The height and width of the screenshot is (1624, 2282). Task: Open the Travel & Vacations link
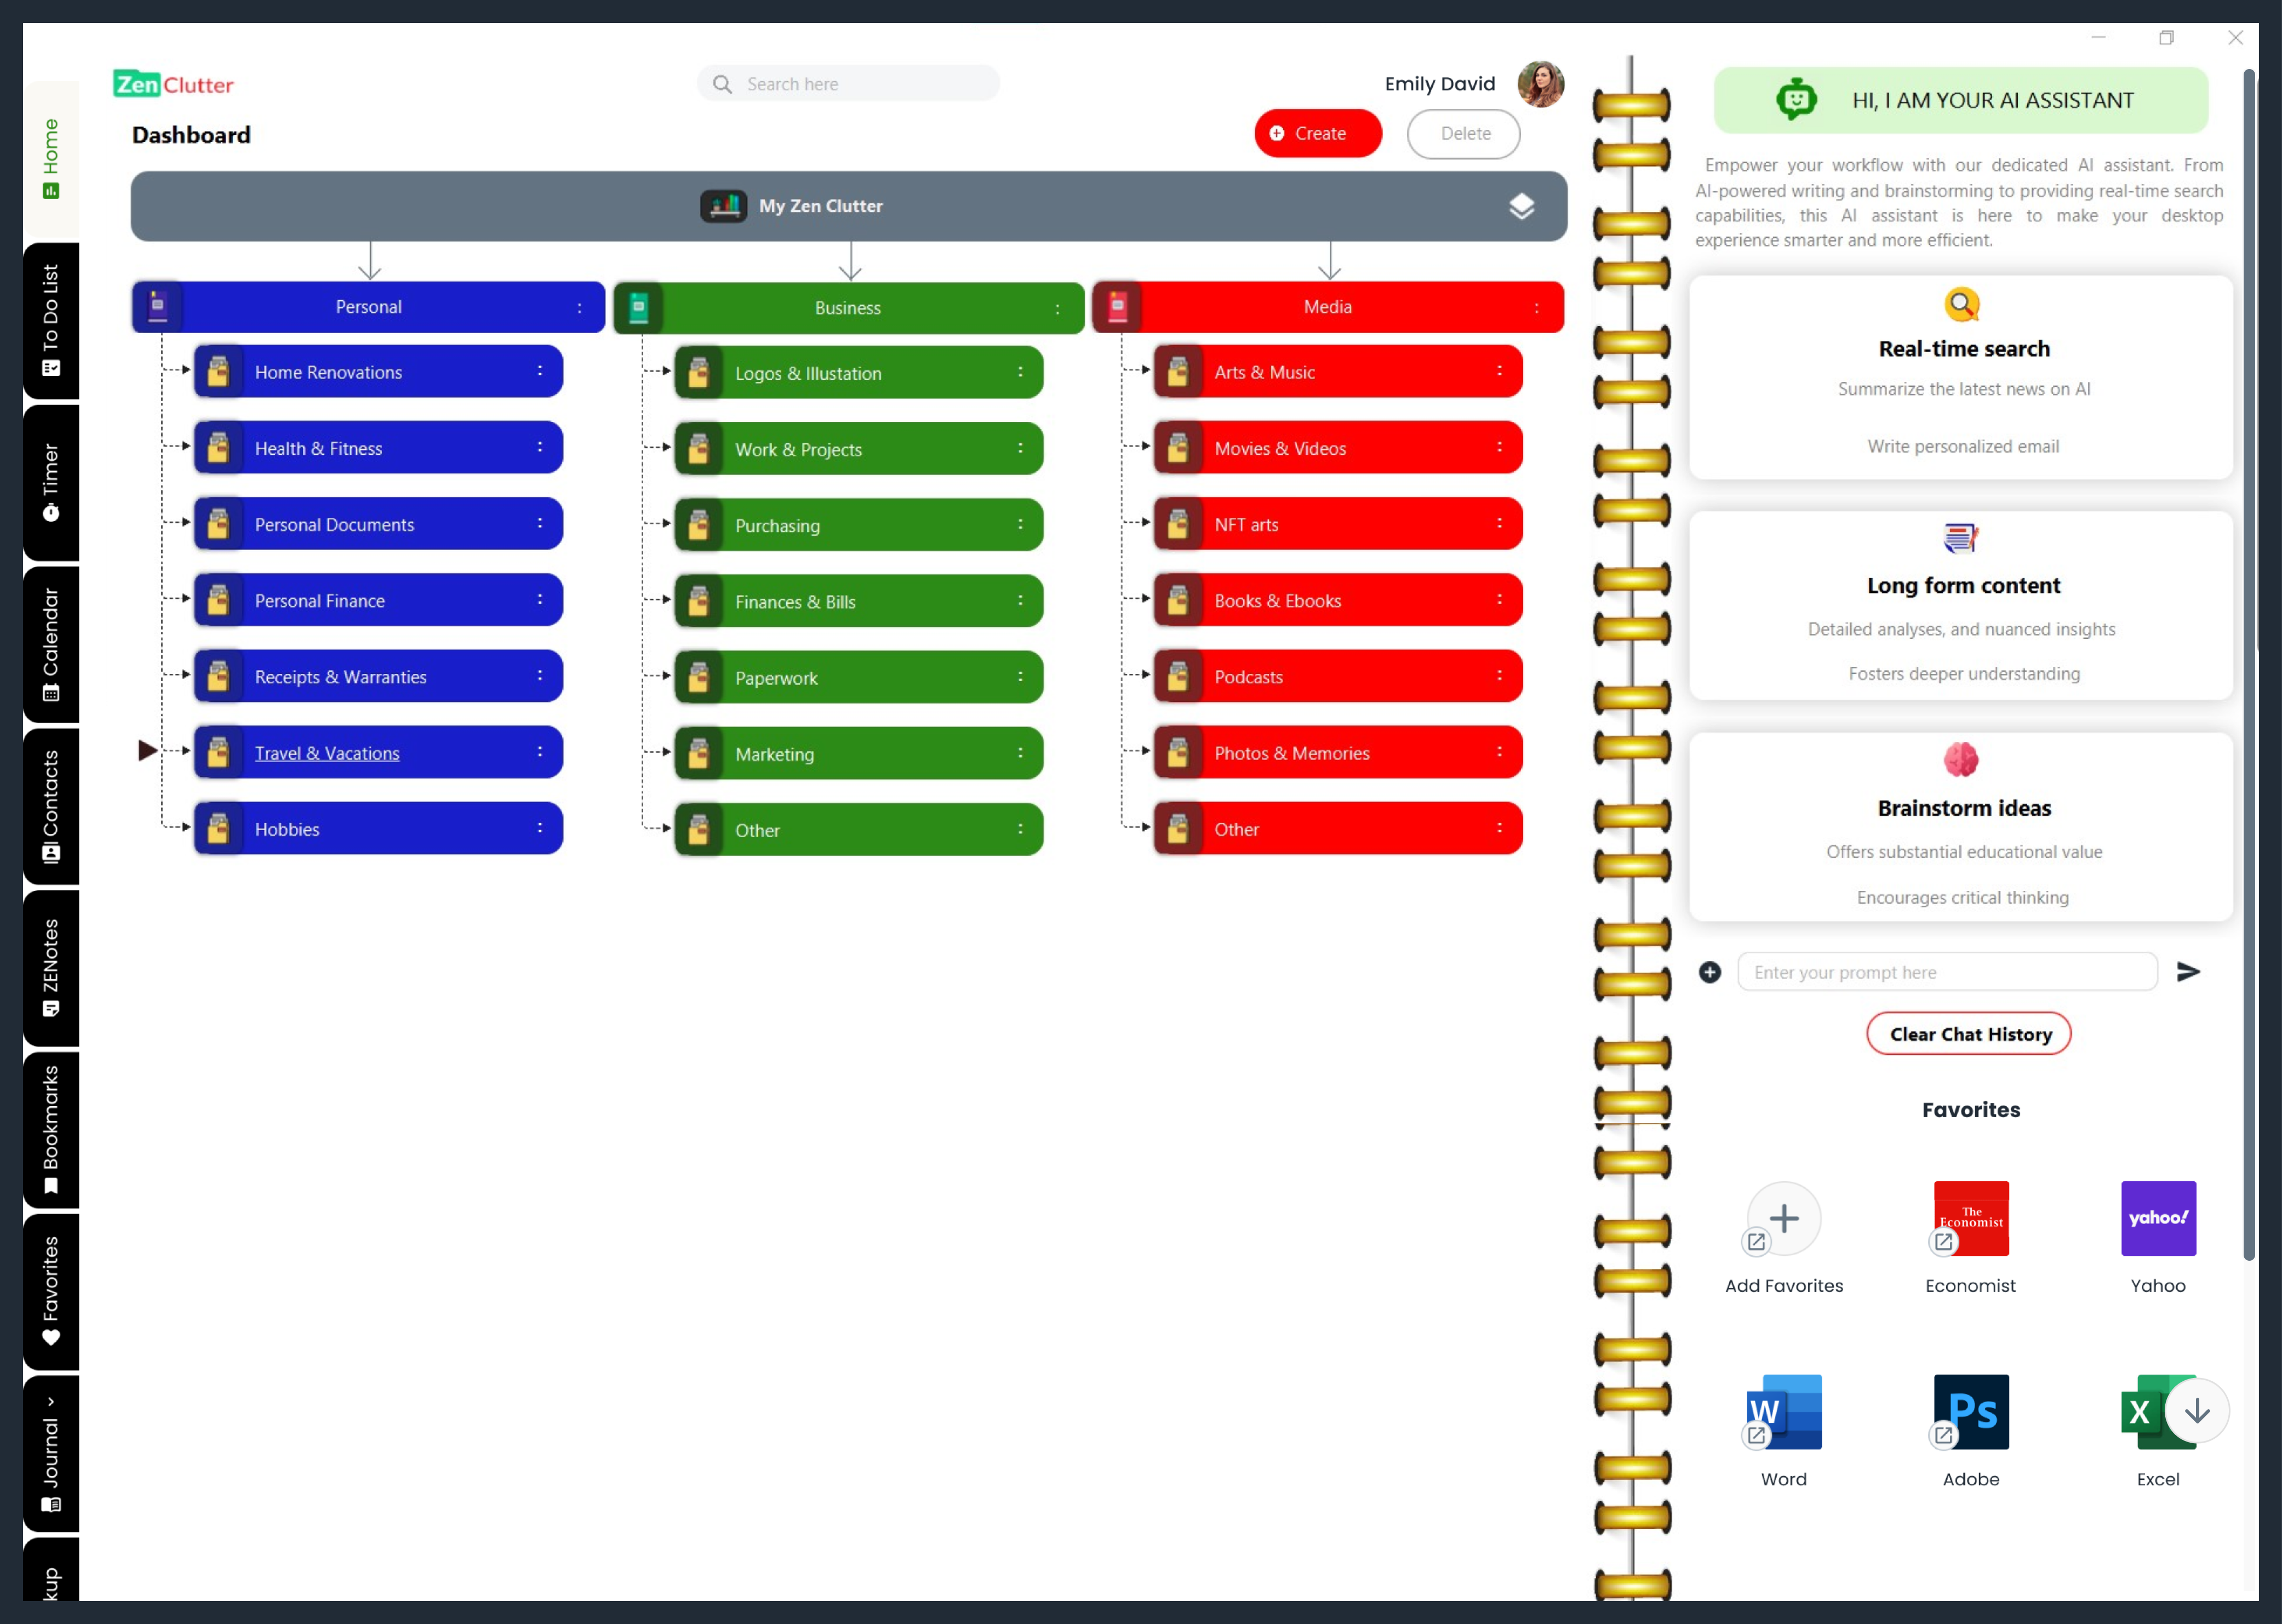(327, 753)
